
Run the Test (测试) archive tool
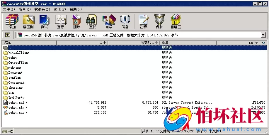coord(45,21)
